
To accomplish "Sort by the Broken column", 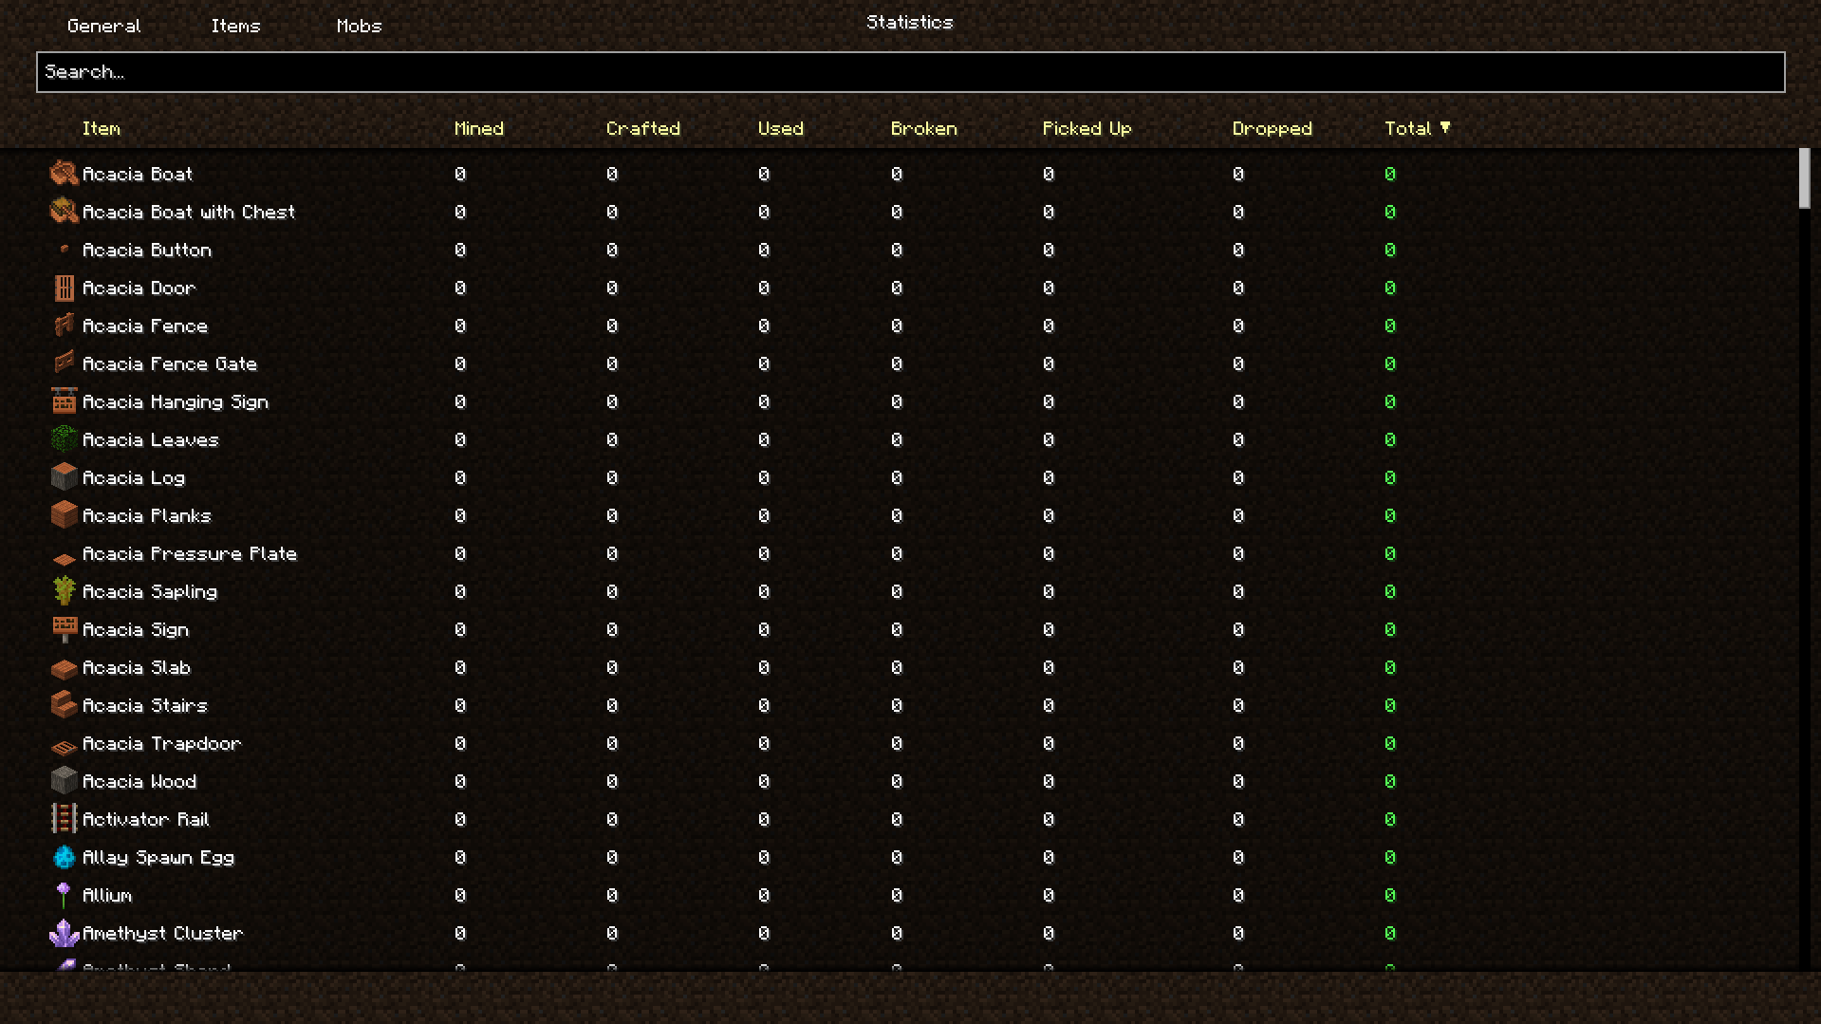I will [x=923, y=128].
